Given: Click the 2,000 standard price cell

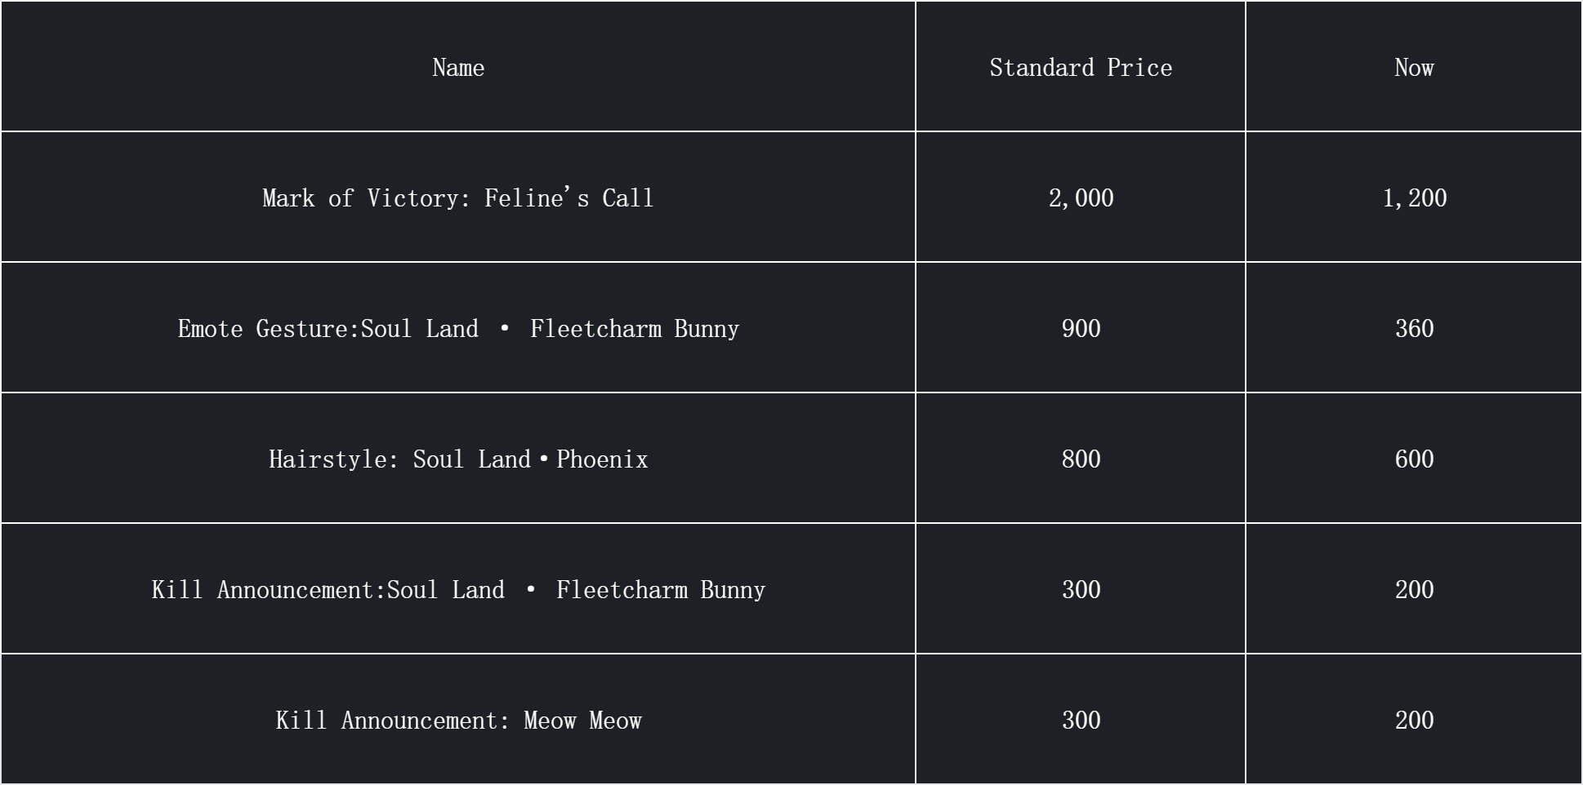Looking at the screenshot, I should tap(1080, 198).
